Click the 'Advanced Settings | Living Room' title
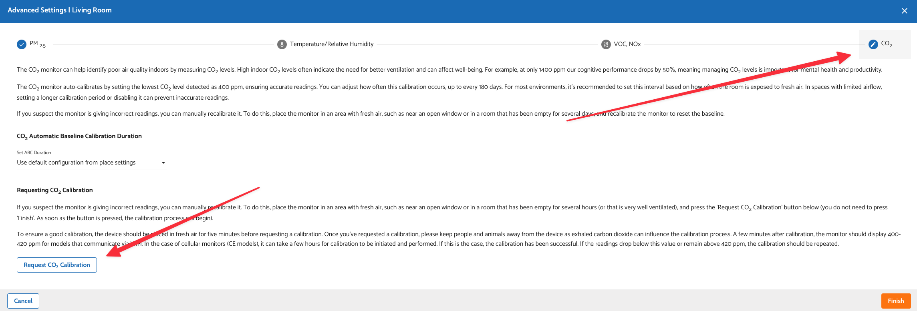This screenshot has height=311, width=917. (x=60, y=10)
